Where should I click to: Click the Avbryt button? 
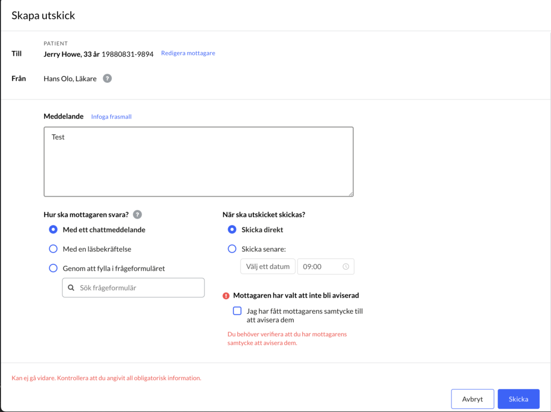click(472, 399)
